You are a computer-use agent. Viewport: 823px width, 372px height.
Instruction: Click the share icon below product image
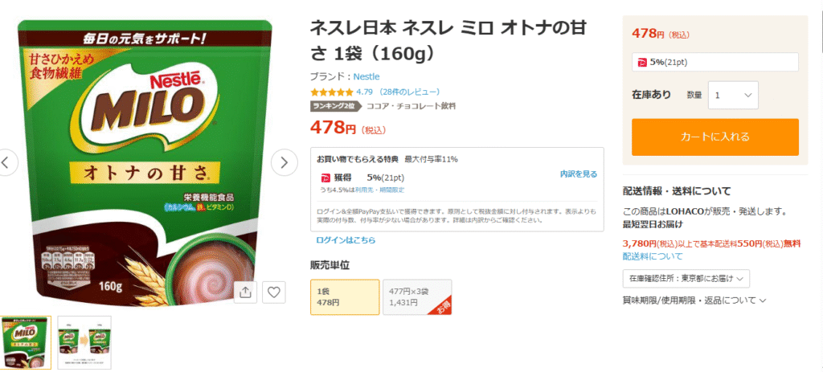coord(244,292)
